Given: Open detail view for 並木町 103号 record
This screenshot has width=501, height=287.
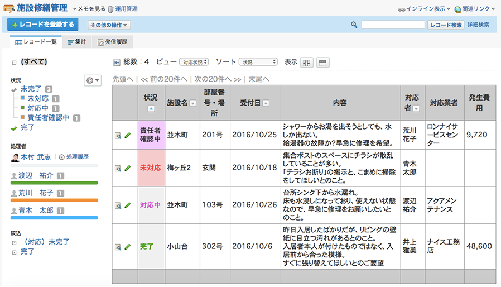Looking at the screenshot, I should tap(118, 205).
